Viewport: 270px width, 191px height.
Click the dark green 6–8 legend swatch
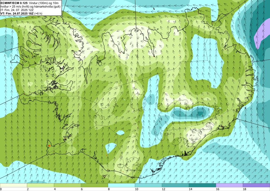pyautogui.click(x=94, y=185)
